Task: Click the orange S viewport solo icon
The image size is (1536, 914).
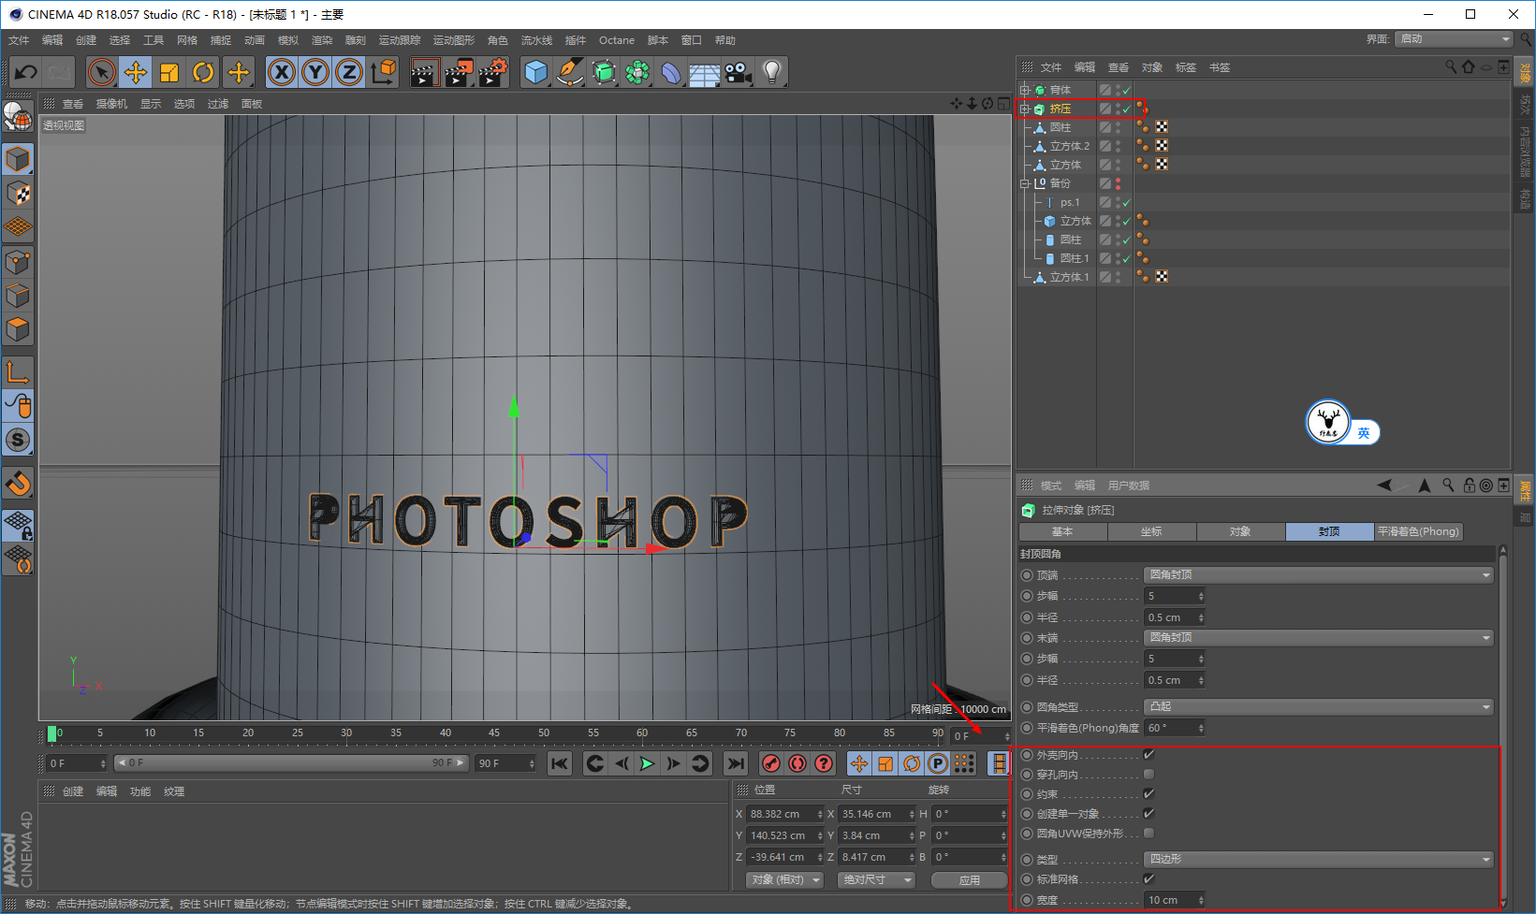Action: click(x=18, y=440)
